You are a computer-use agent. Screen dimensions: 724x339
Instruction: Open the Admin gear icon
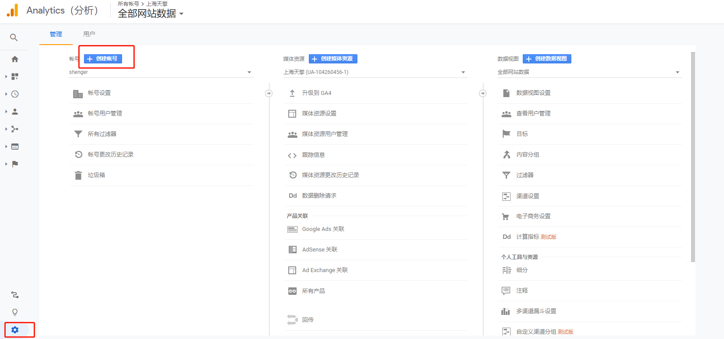pos(15,330)
